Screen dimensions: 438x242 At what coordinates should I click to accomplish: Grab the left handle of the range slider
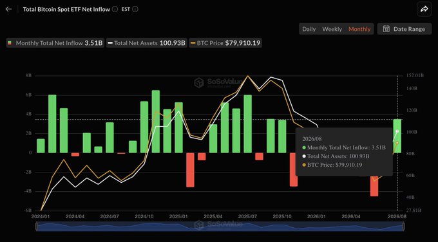(x=37, y=227)
